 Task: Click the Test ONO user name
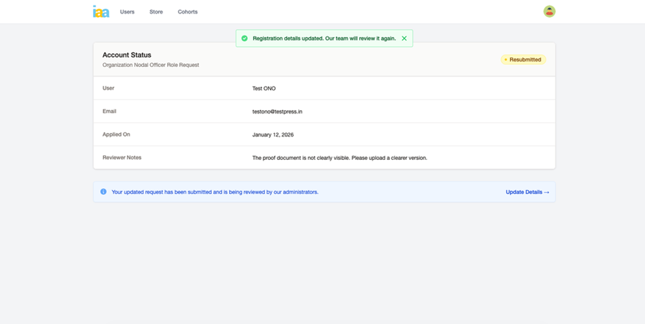[x=264, y=88]
